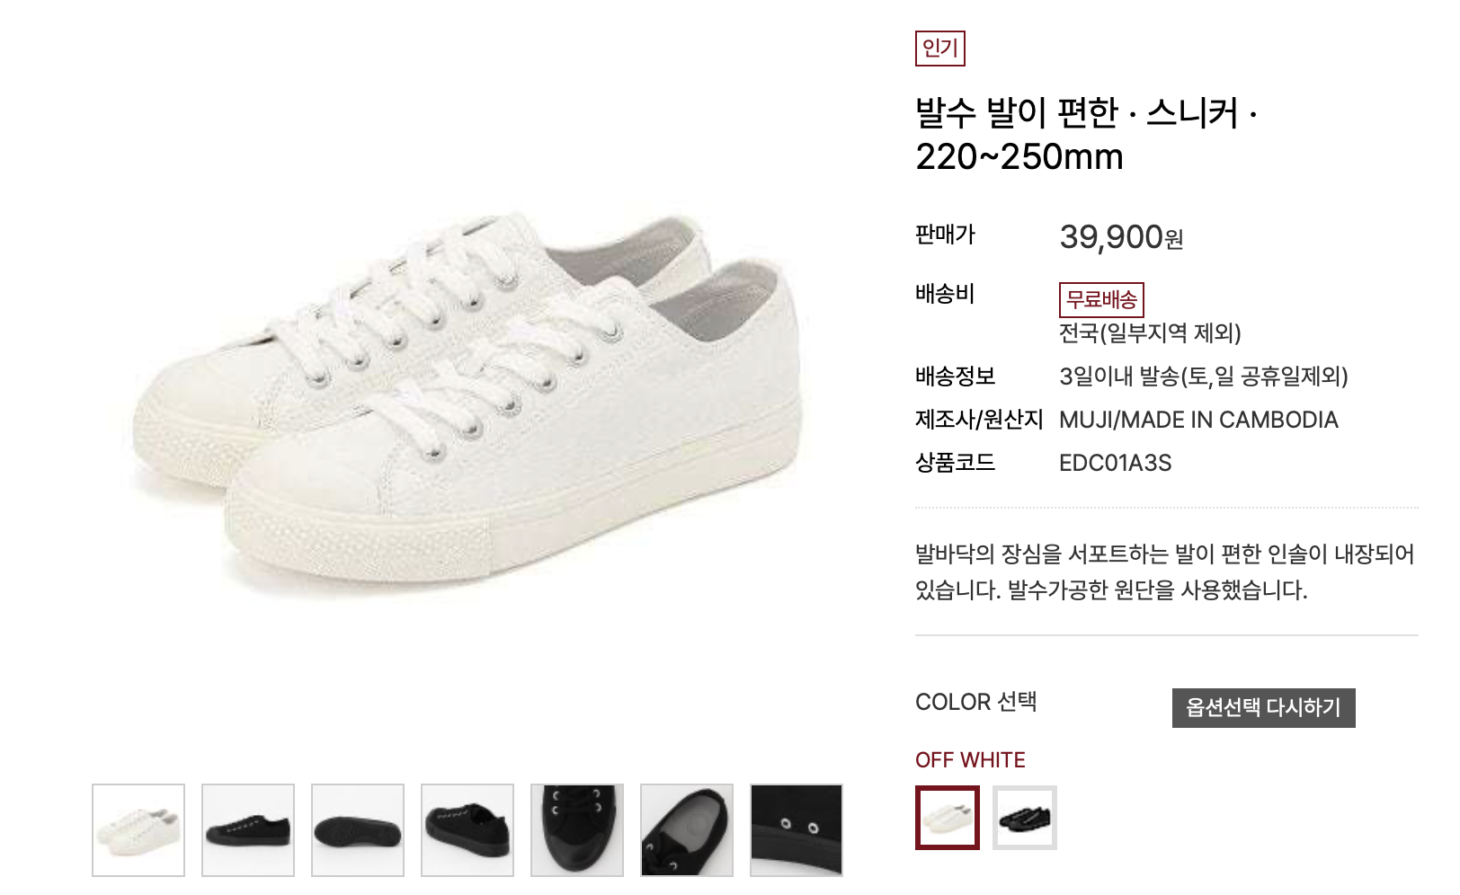Click the MUJI/MADE IN CAMBODIA manufacturer text
Image resolution: width=1460 pixels, height=895 pixels.
[1198, 420]
